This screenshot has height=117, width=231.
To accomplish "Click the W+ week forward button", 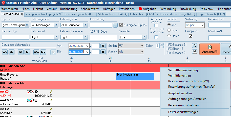I will click(36, 52).
